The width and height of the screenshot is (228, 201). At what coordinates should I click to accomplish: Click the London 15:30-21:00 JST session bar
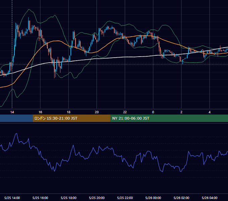(x=71, y=118)
